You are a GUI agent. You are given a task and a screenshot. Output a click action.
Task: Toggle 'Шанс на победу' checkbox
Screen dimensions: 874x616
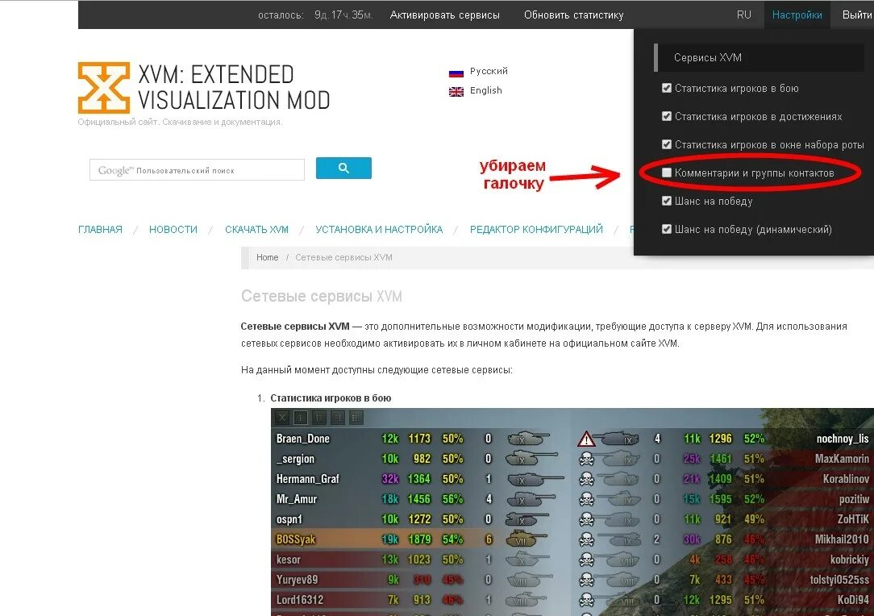click(x=667, y=201)
